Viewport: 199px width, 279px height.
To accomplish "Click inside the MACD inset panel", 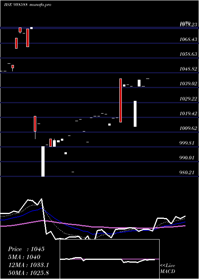I will click(109, 259).
